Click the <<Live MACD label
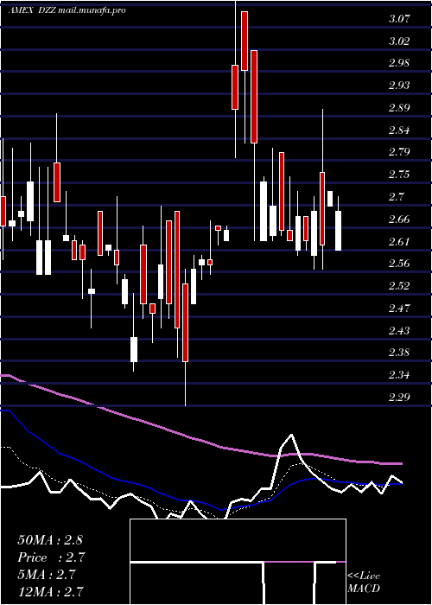Screen dimensions: 432x605 [x=364, y=583]
